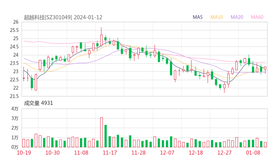Screen dimensions: 271x161
Task: Click the chart title 超越科技[SZ301049] 2024-01-12
Action: pyautogui.click(x=63, y=18)
